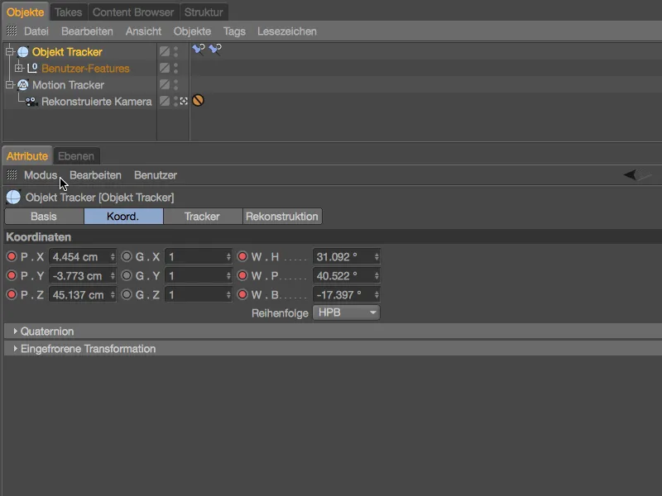
Task: Click the Objekt Tracker icon in the attribute header
Action: point(13,197)
